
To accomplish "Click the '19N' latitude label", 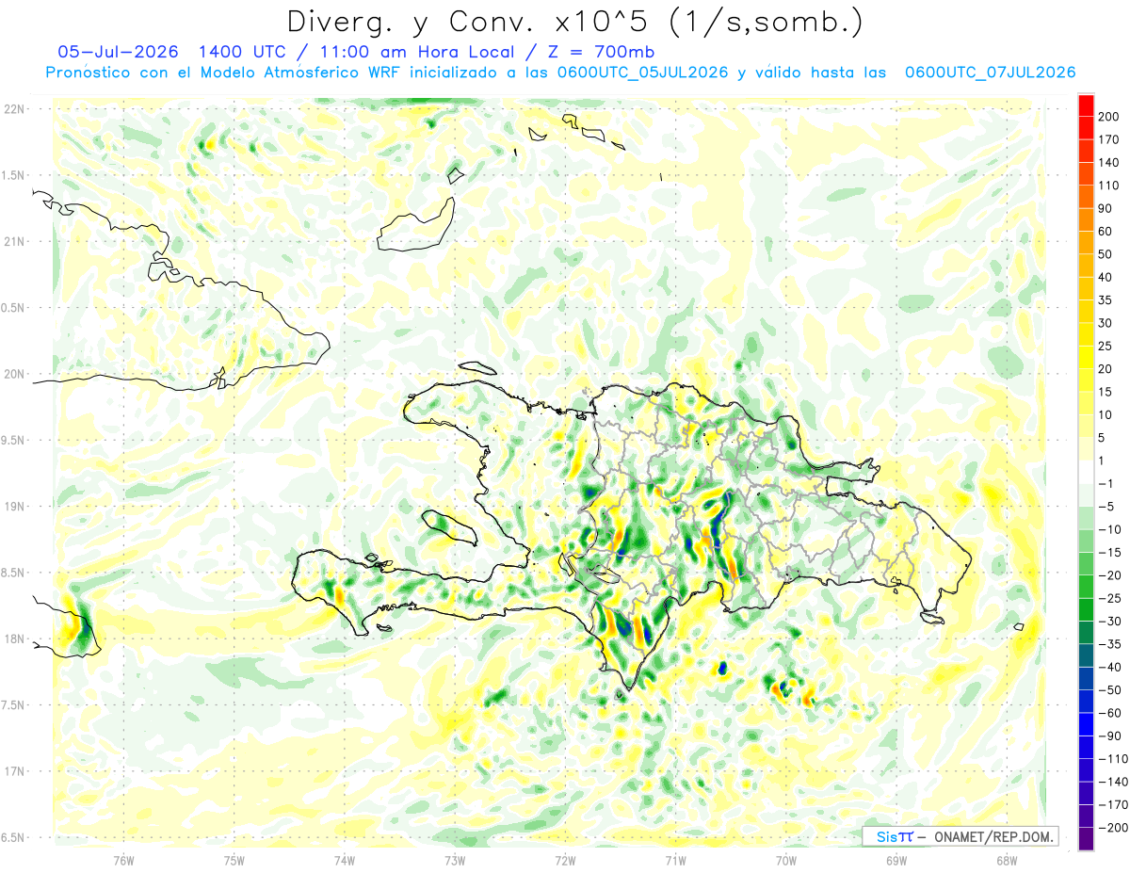I will [14, 507].
